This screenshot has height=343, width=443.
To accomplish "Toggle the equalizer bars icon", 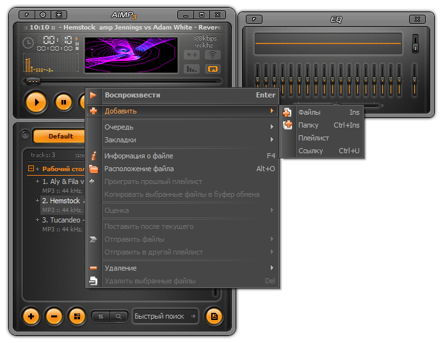I will coord(192,69).
